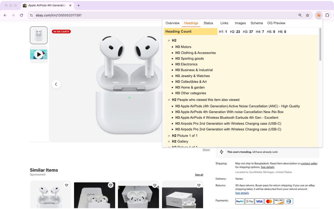Screen dimensions: 334x209
Task: Click AirPods Active Noise Cancellation High Quality heading
Action: coord(237,106)
